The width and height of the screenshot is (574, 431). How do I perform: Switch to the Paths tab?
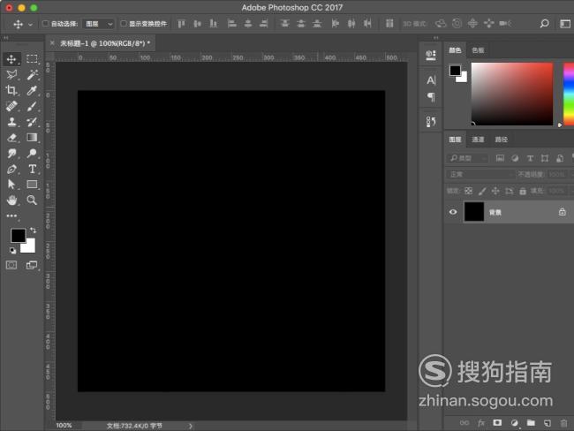[502, 140]
